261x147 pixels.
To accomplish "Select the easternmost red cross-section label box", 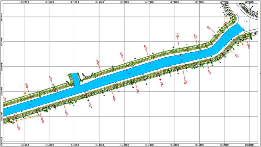I will pyautogui.click(x=248, y=46).
